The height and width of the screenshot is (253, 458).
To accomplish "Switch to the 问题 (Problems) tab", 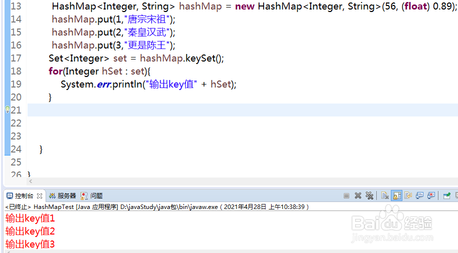I will pos(92,195).
